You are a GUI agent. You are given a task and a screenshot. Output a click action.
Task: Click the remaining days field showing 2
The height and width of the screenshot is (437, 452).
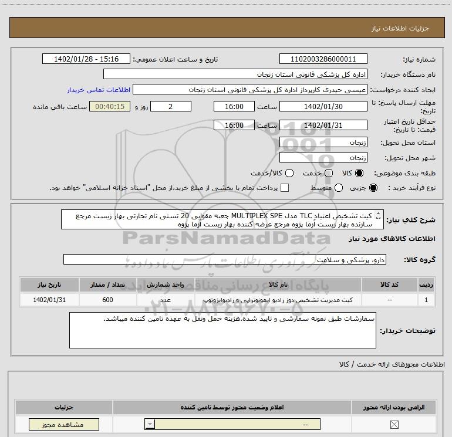tap(171, 106)
